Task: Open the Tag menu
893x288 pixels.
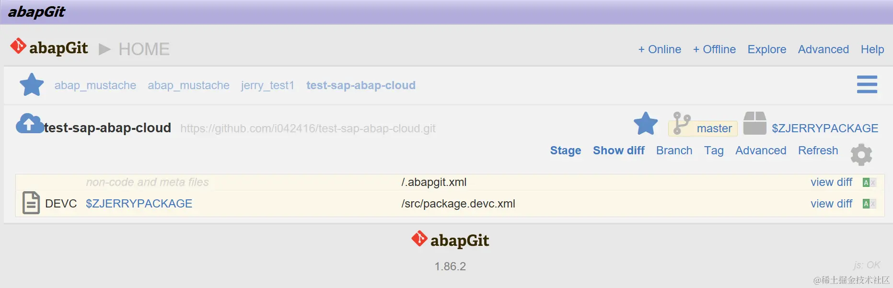Action: [x=714, y=150]
